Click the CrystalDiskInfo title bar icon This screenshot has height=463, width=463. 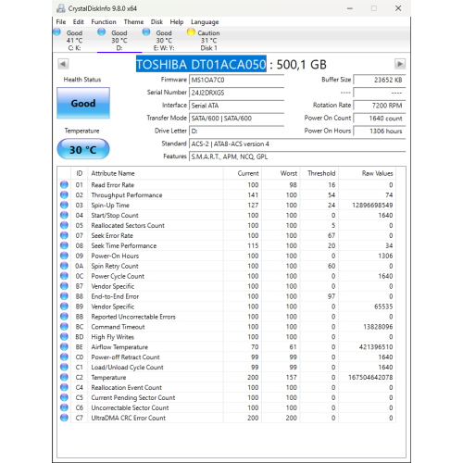[x=61, y=8]
